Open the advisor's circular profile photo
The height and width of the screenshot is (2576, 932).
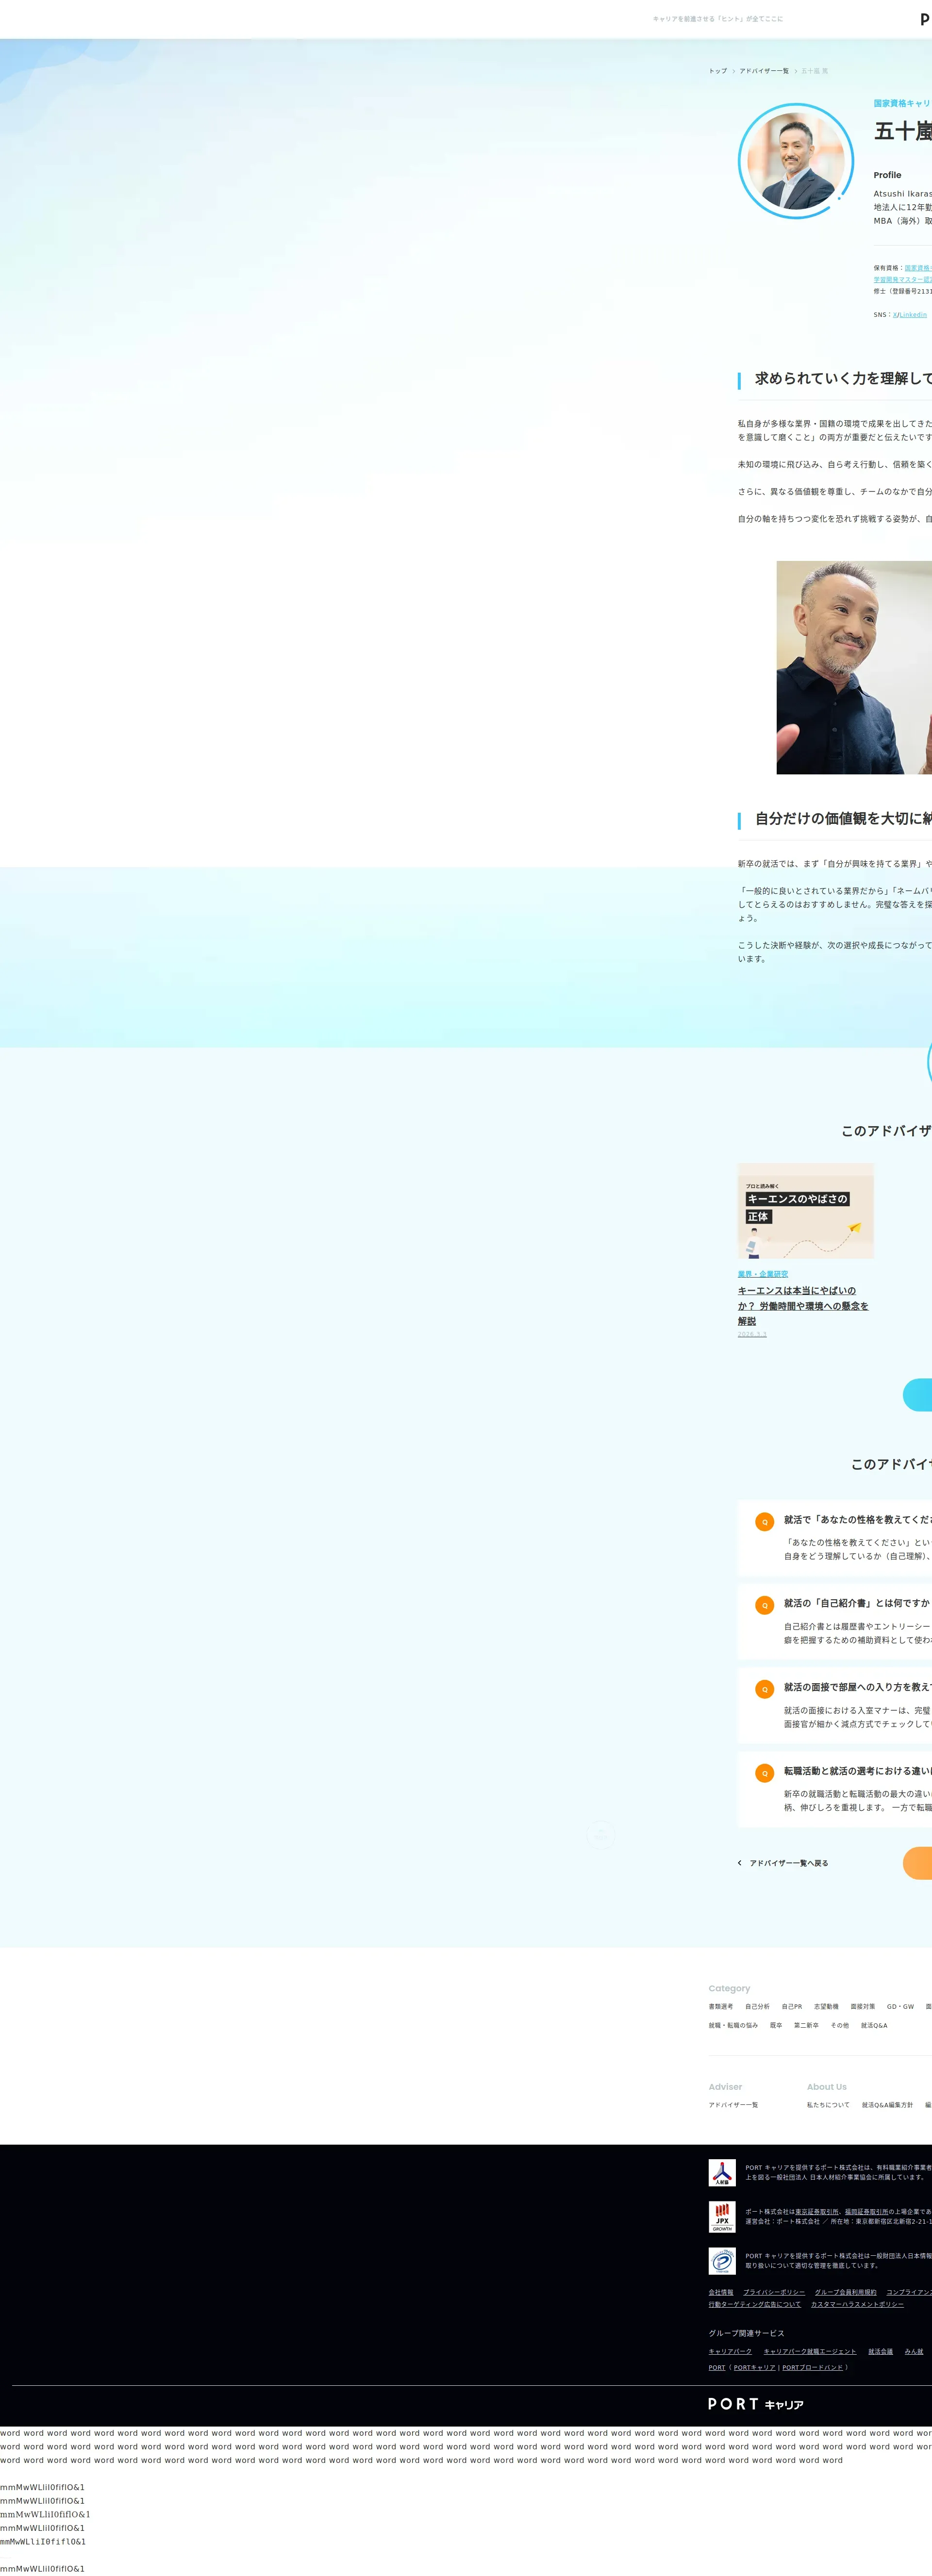796,160
